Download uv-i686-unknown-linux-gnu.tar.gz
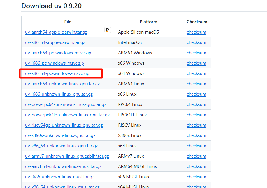Viewport: 267px width, 188px height. [59, 94]
